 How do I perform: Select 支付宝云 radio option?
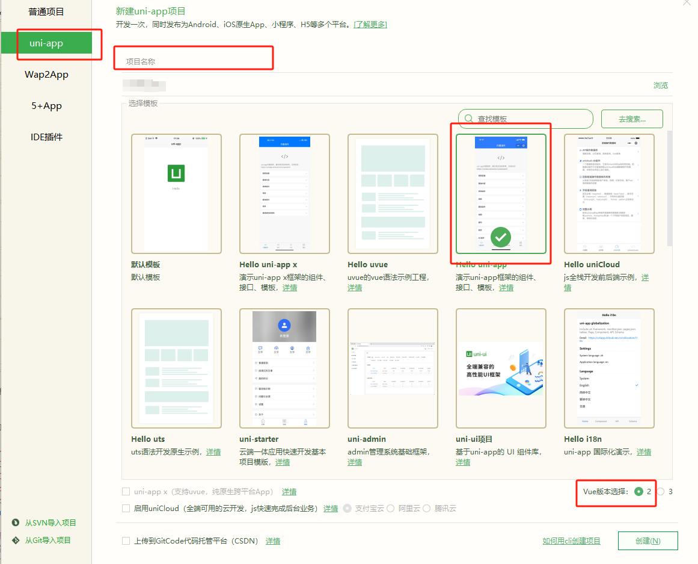tap(347, 508)
